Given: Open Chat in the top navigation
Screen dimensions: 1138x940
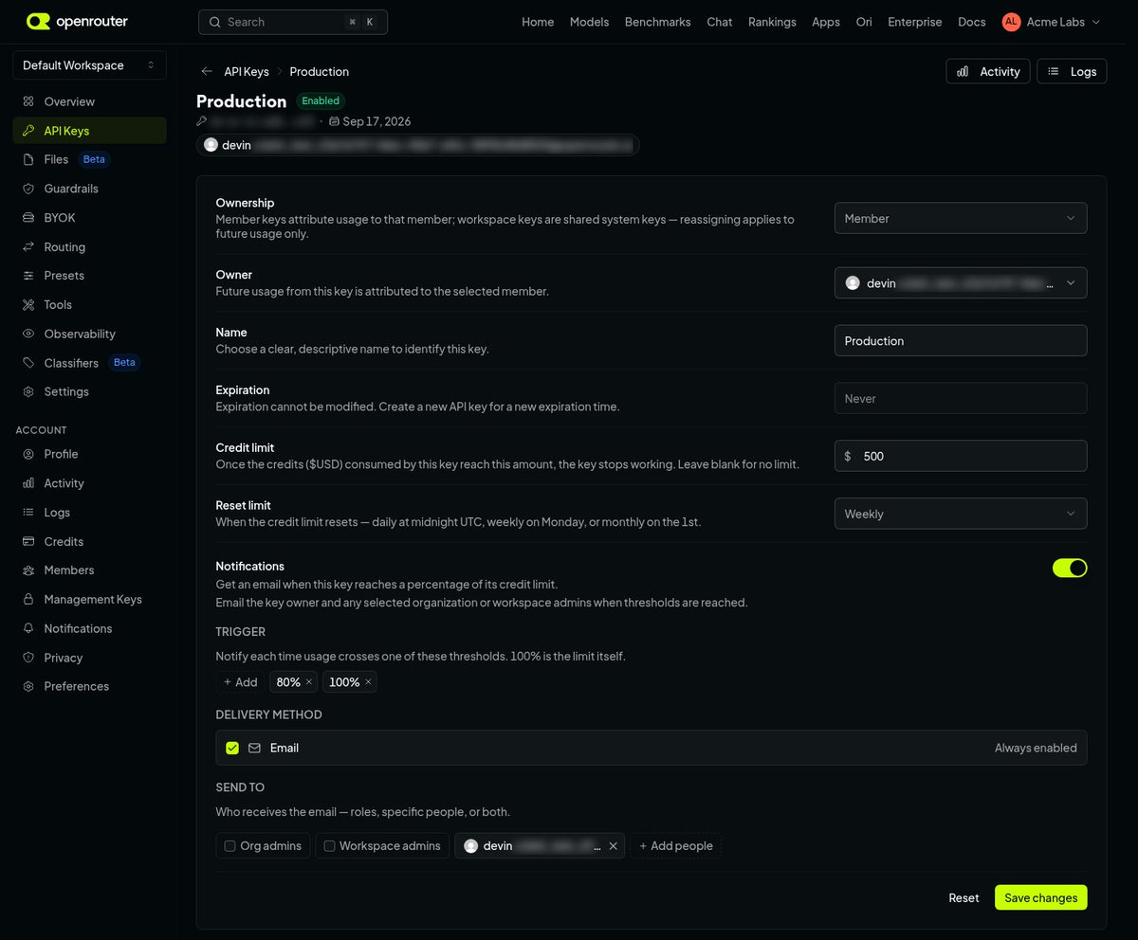Looking at the screenshot, I should (x=719, y=22).
